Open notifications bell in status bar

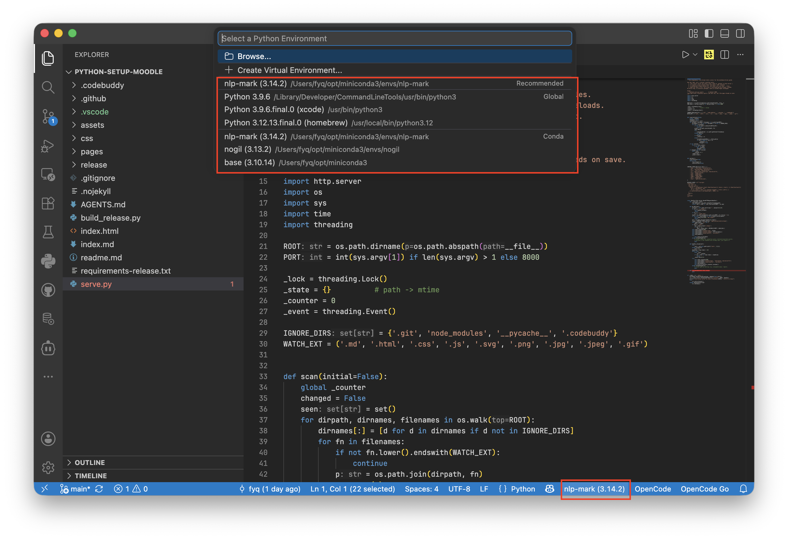(743, 489)
